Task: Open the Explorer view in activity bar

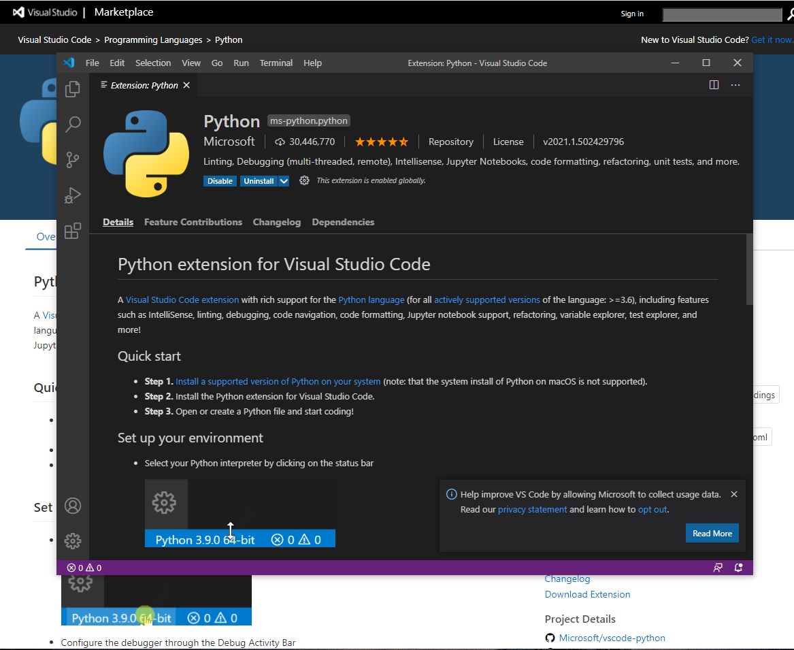Action: tap(72, 89)
